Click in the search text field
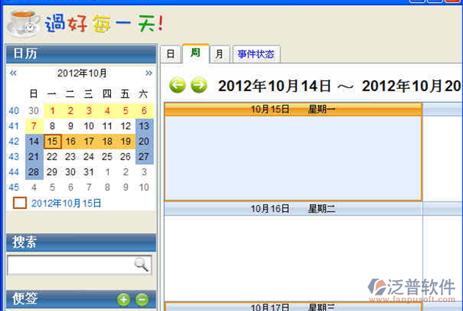The image size is (463, 311). [x=70, y=265]
